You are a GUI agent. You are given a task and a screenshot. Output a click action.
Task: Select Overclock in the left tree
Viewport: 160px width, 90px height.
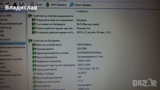coord(5,39)
